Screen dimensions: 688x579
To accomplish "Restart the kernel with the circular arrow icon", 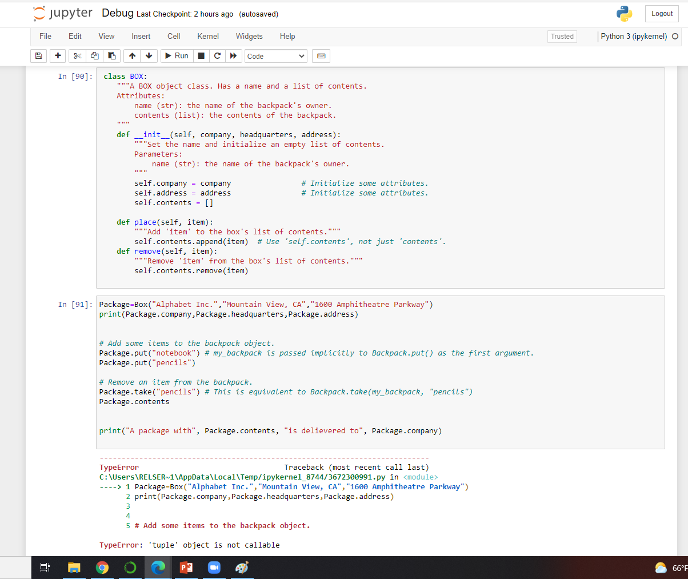I will pos(217,56).
